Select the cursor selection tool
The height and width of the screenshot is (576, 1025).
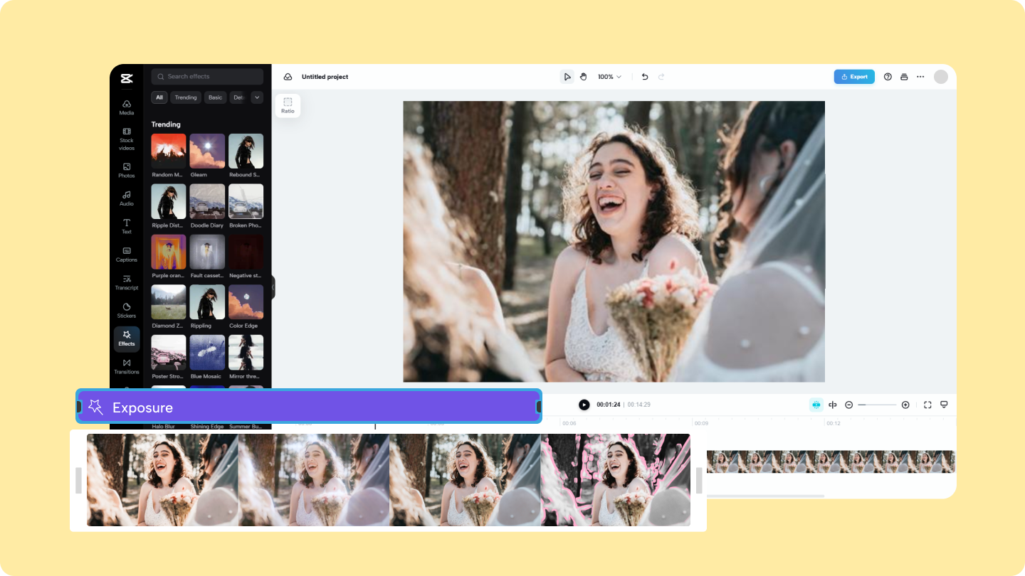[x=567, y=76]
